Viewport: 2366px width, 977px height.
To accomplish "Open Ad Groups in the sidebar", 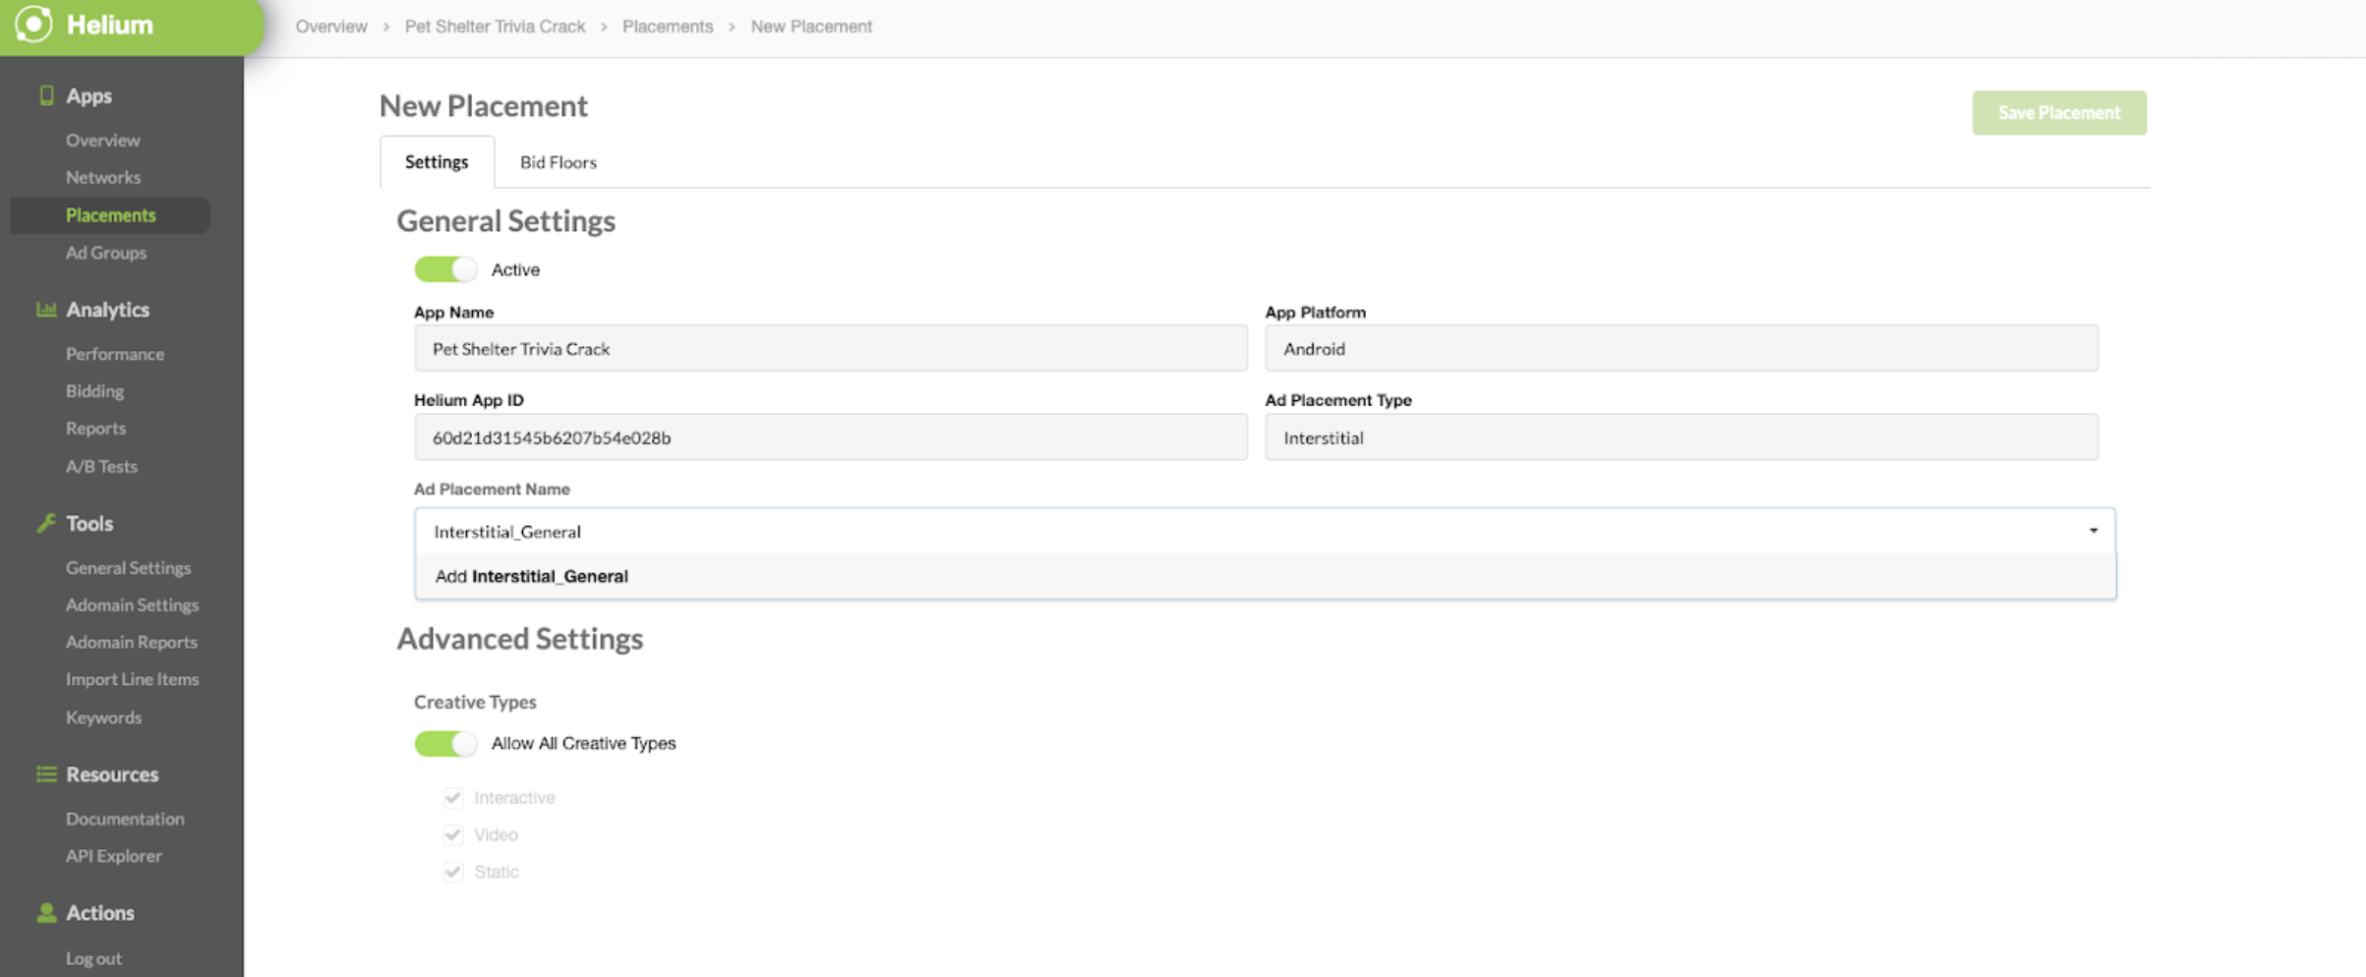I will [x=106, y=253].
